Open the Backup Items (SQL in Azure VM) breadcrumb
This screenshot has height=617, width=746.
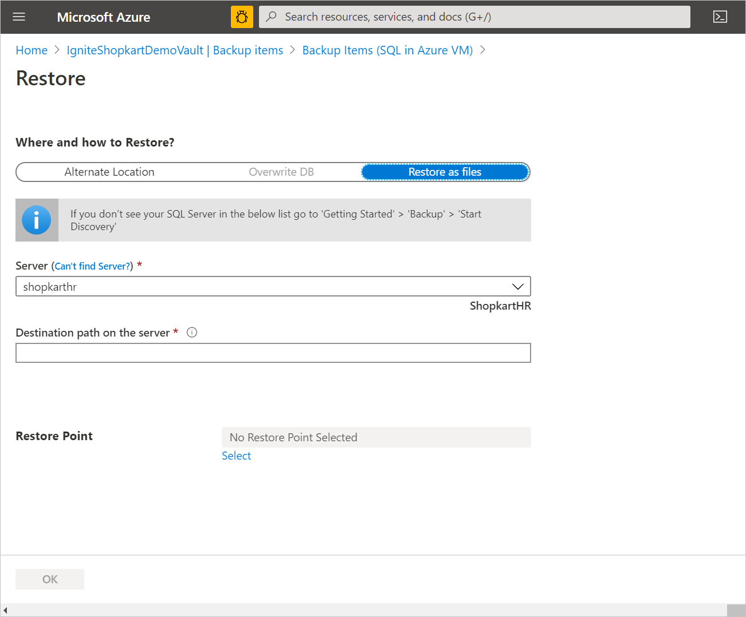387,50
